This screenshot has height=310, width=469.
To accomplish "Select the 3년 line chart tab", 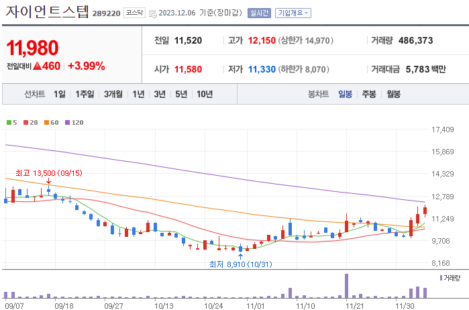I will [x=160, y=94].
